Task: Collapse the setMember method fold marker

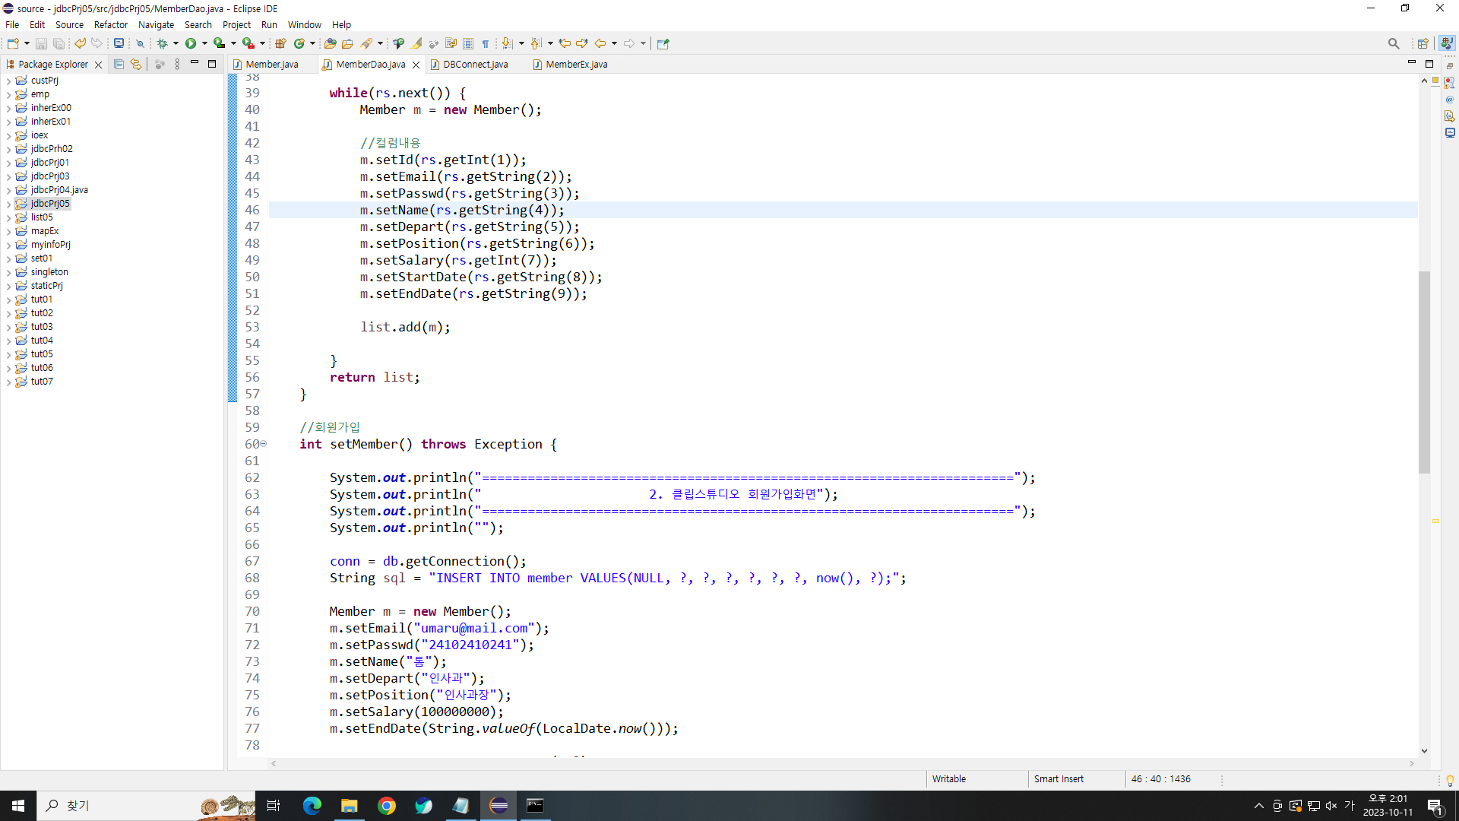Action: (x=264, y=444)
